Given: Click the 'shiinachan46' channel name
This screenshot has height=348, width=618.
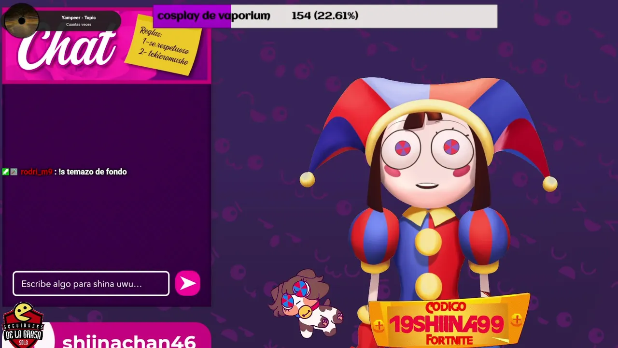Looking at the screenshot, I should pyautogui.click(x=129, y=341).
